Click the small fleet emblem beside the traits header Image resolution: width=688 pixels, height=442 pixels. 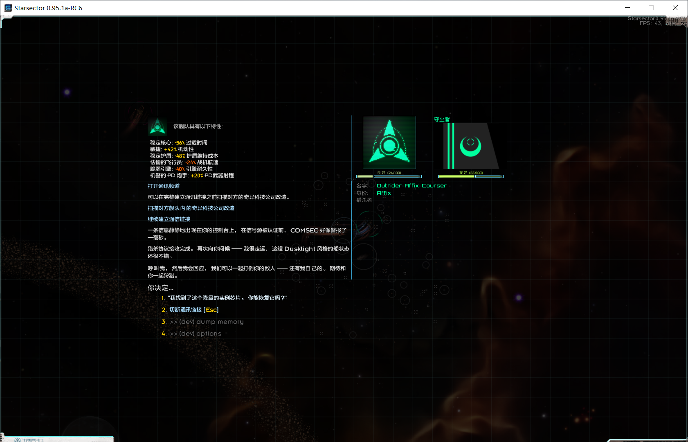pos(157,126)
